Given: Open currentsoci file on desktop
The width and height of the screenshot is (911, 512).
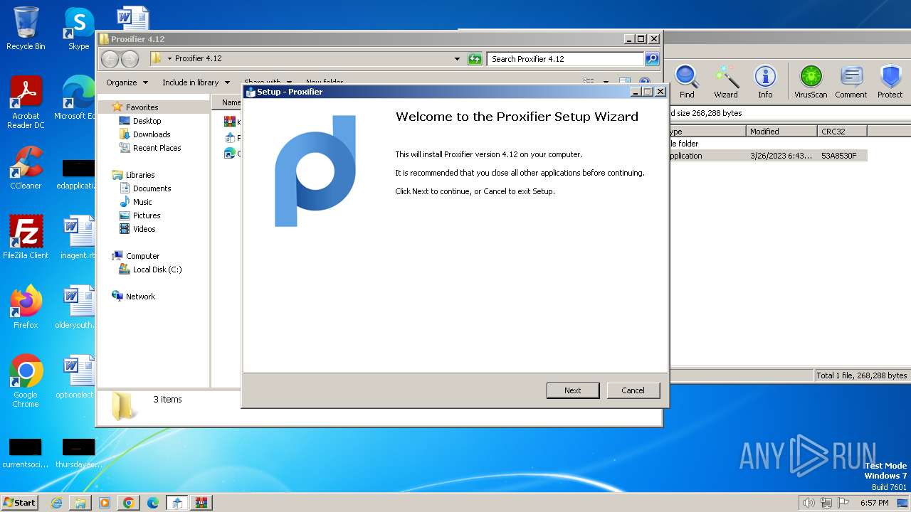Looking at the screenshot, I should (x=26, y=454).
